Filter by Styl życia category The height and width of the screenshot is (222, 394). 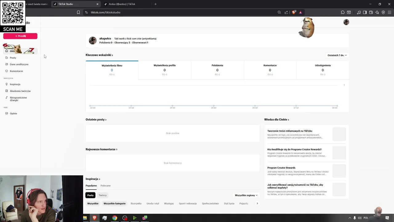coord(229,203)
